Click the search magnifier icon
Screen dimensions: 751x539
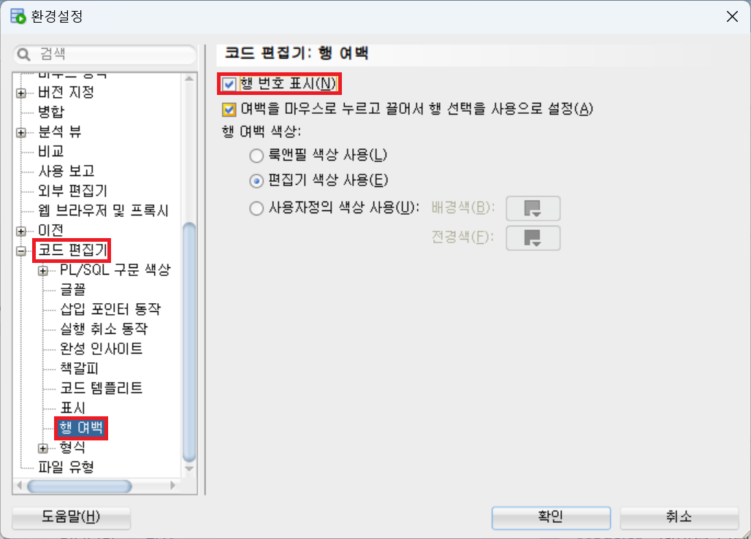23,54
